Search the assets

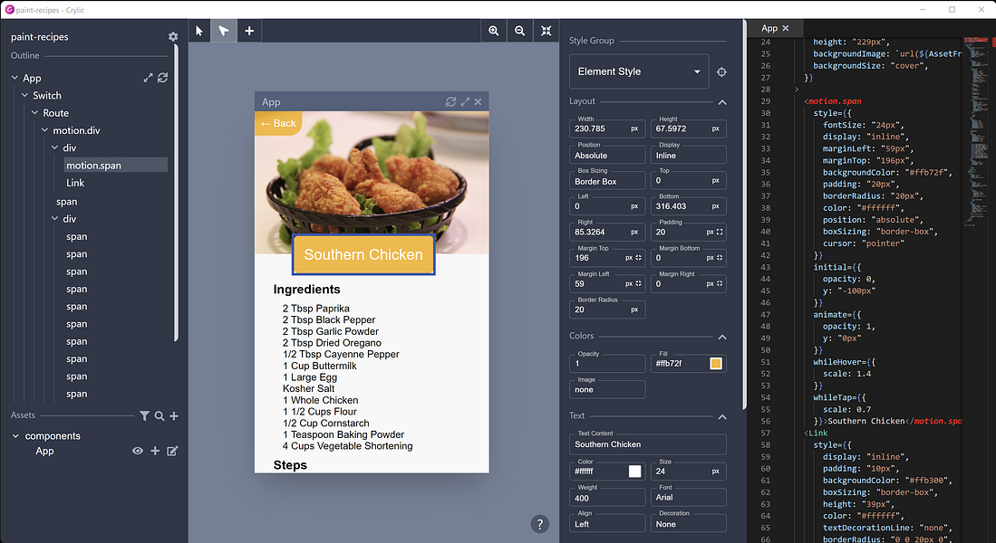[160, 415]
